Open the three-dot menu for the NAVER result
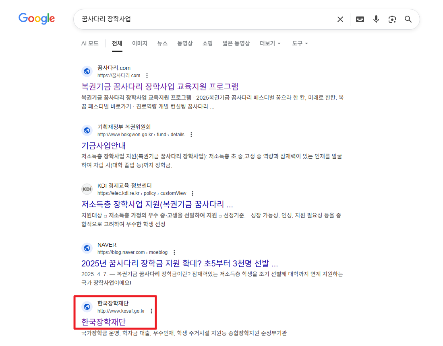The height and width of the screenshot is (346, 443). [x=174, y=252]
